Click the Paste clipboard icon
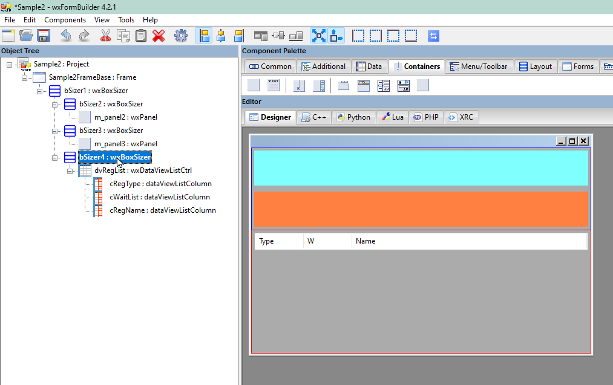This screenshot has width=613, height=385. [140, 36]
